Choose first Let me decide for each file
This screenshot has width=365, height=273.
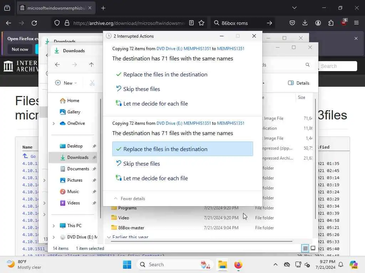coord(182,103)
